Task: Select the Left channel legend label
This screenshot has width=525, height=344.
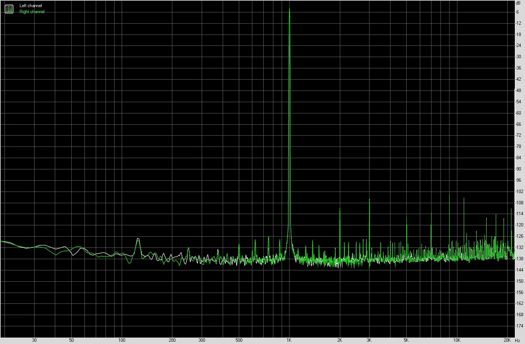Action: point(31,6)
